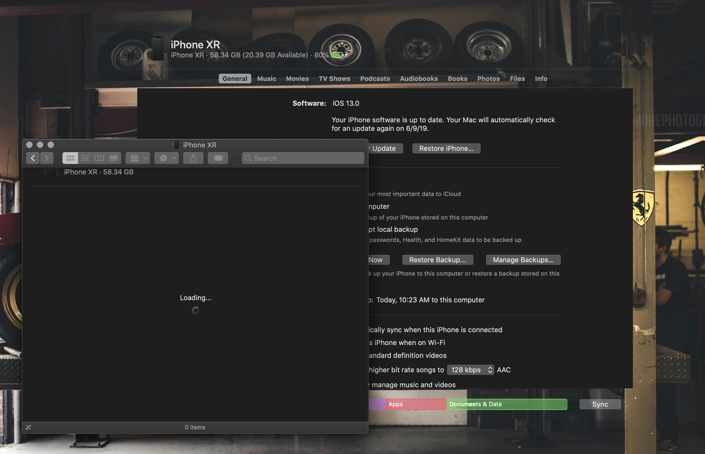Image resolution: width=705 pixels, height=454 pixels.
Task: Open the Audiobooks tab
Action: pyautogui.click(x=419, y=79)
